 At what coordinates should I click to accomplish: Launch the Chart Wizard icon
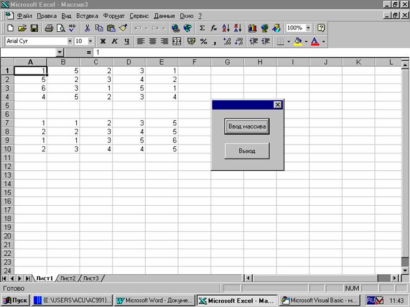(x=253, y=28)
